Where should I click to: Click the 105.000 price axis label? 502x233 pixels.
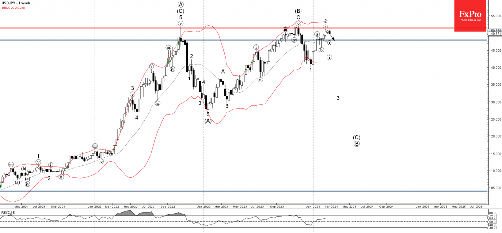494,188
